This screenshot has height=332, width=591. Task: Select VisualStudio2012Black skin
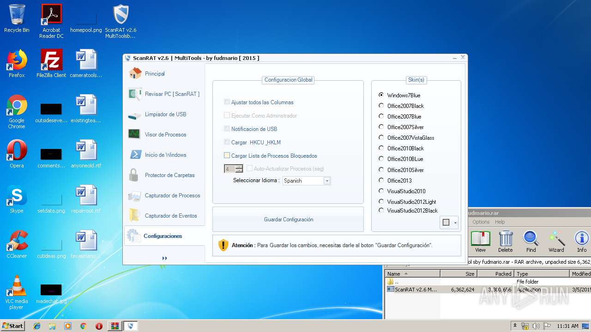[x=381, y=210]
